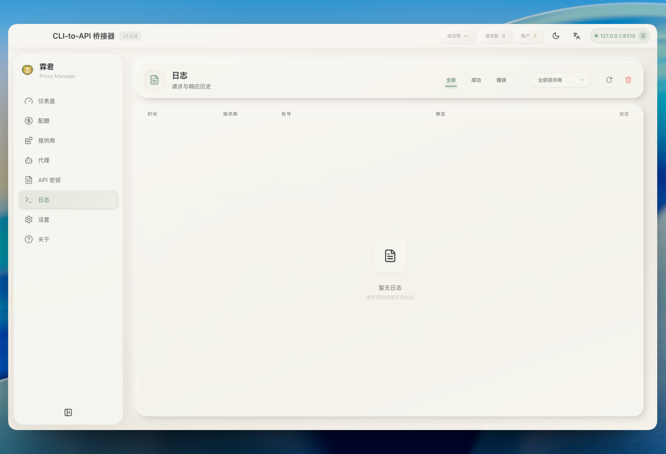The image size is (666, 454).
Task: Navigate to the 代理 page
Action: (68, 160)
